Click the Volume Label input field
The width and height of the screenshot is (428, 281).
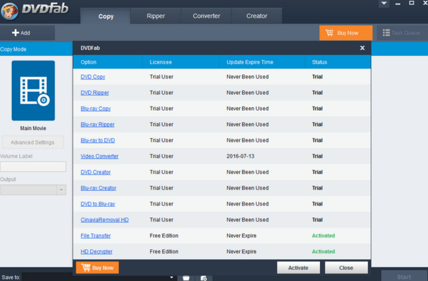(33, 167)
